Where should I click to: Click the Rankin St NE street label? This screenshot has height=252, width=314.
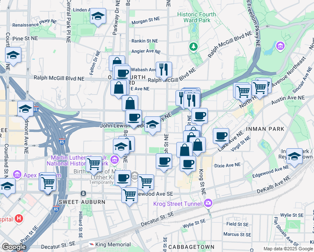pyautogui.click(x=145, y=41)
